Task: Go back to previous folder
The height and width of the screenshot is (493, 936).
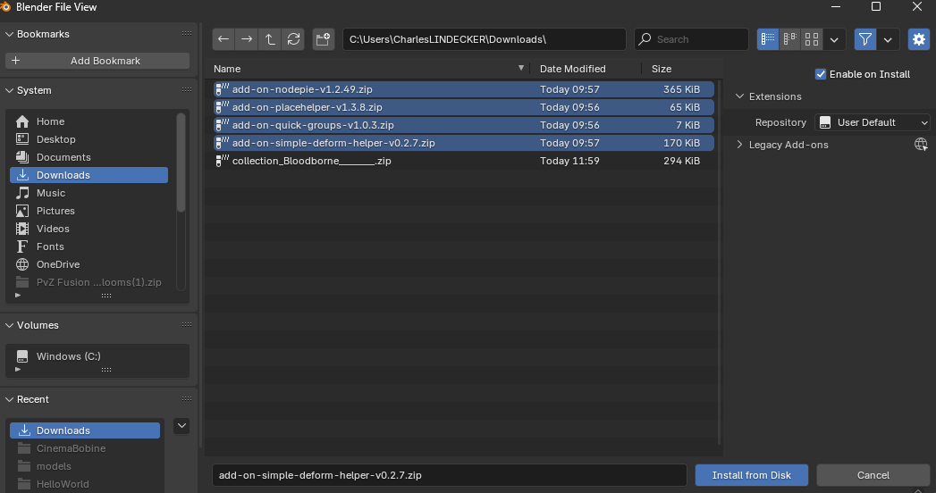Action: (223, 39)
